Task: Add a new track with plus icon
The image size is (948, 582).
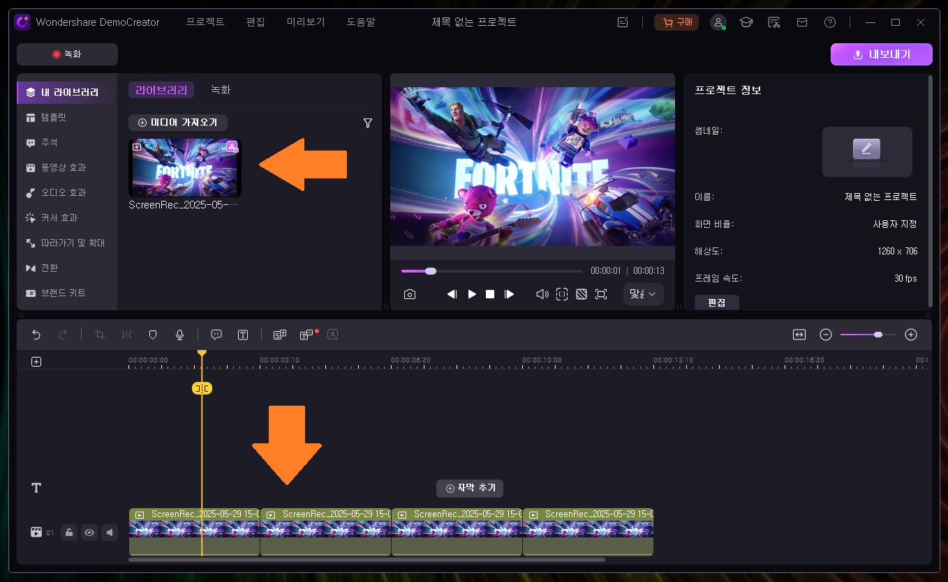Action: pos(36,361)
